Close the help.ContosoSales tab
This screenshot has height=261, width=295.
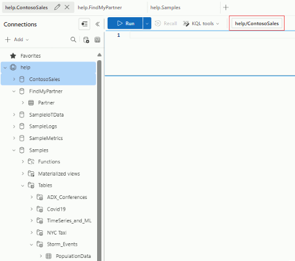67,7
